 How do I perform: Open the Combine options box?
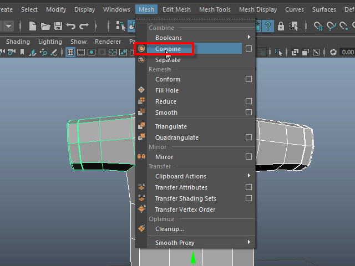pyautogui.click(x=248, y=49)
